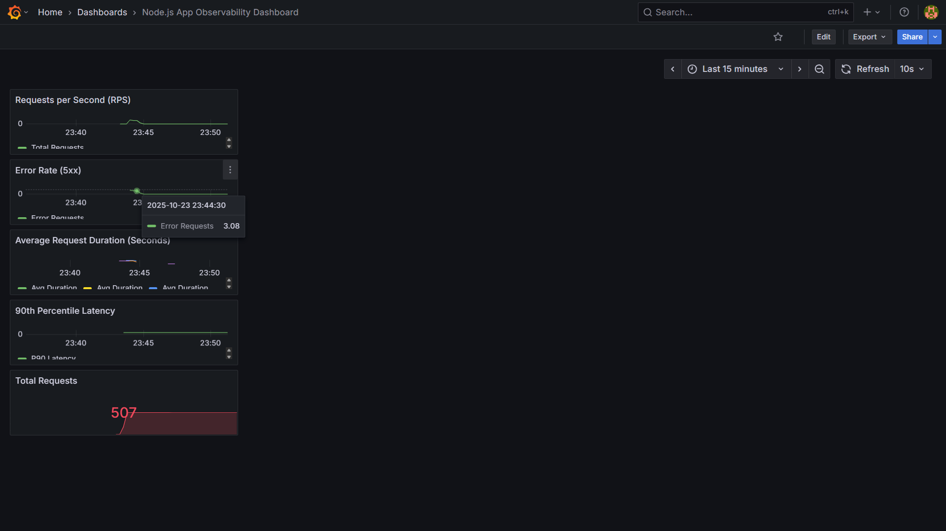
Task: Navigate to Dashboards breadcrumb
Action: pyautogui.click(x=102, y=12)
